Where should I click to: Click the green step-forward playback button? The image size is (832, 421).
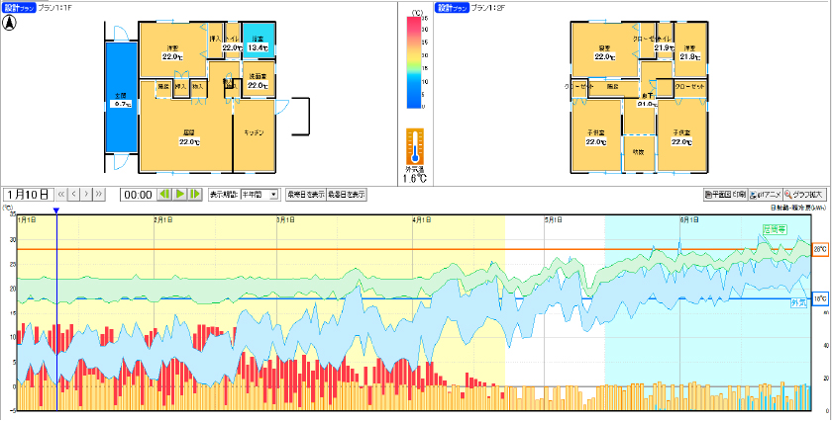tap(195, 195)
